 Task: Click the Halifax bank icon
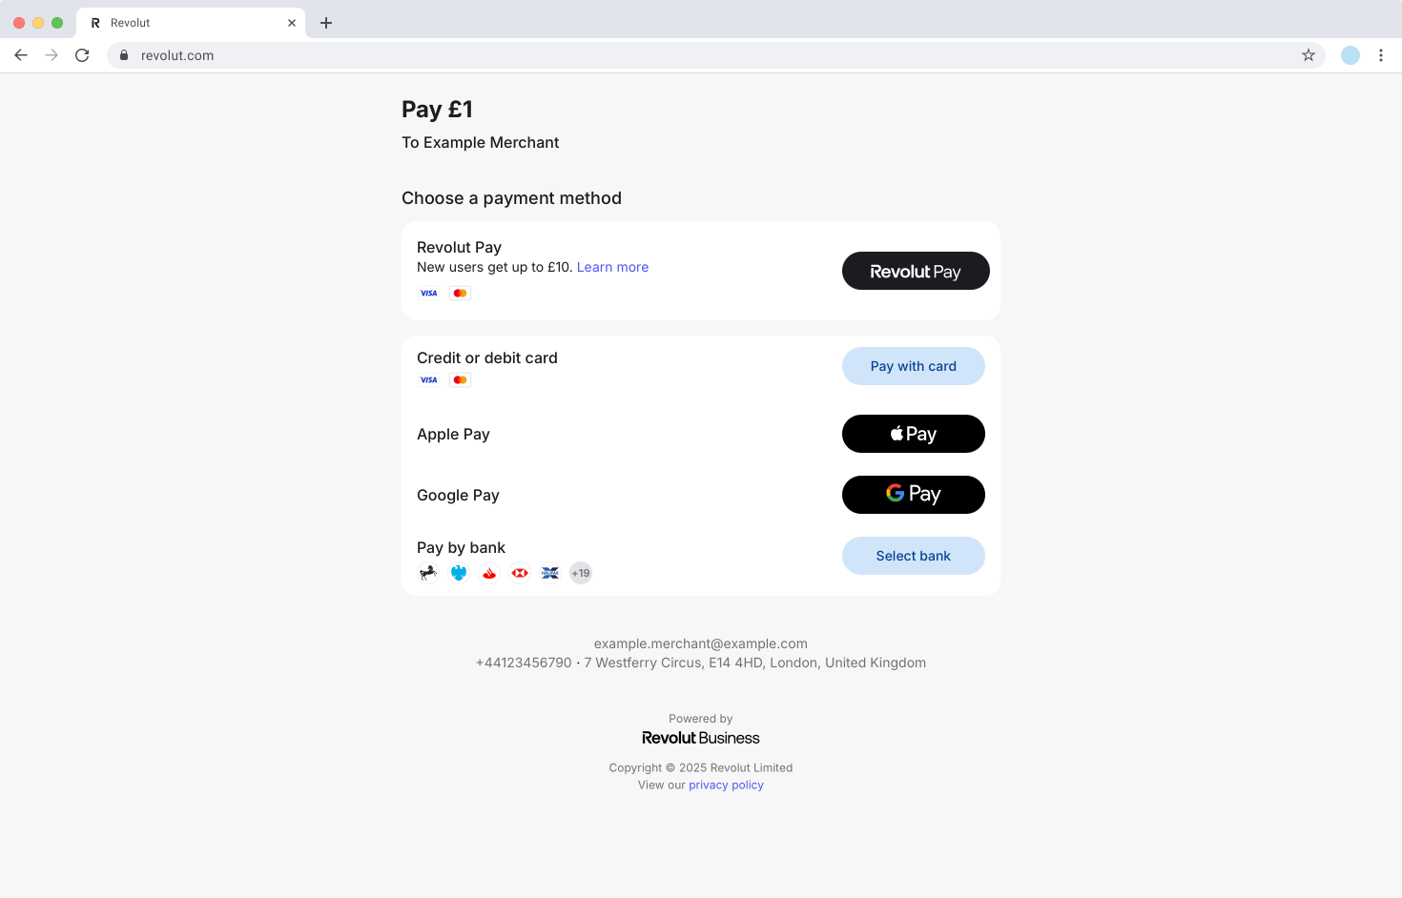click(x=549, y=572)
